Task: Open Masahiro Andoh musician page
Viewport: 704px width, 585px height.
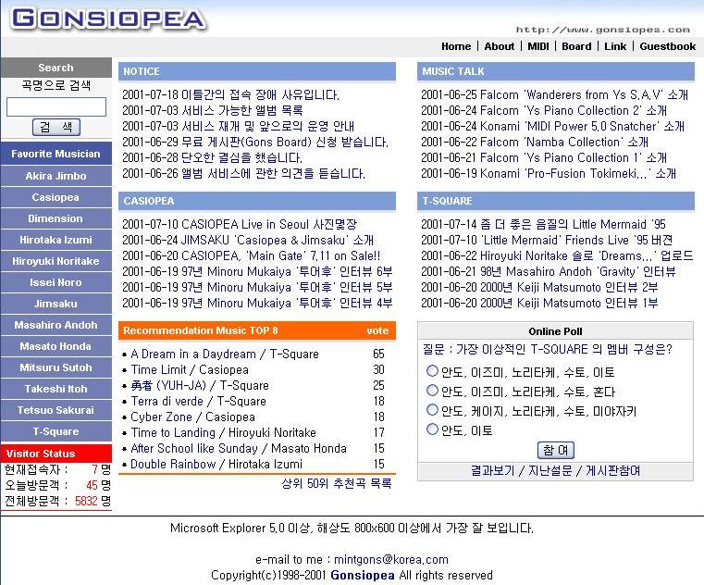Action: (x=56, y=325)
